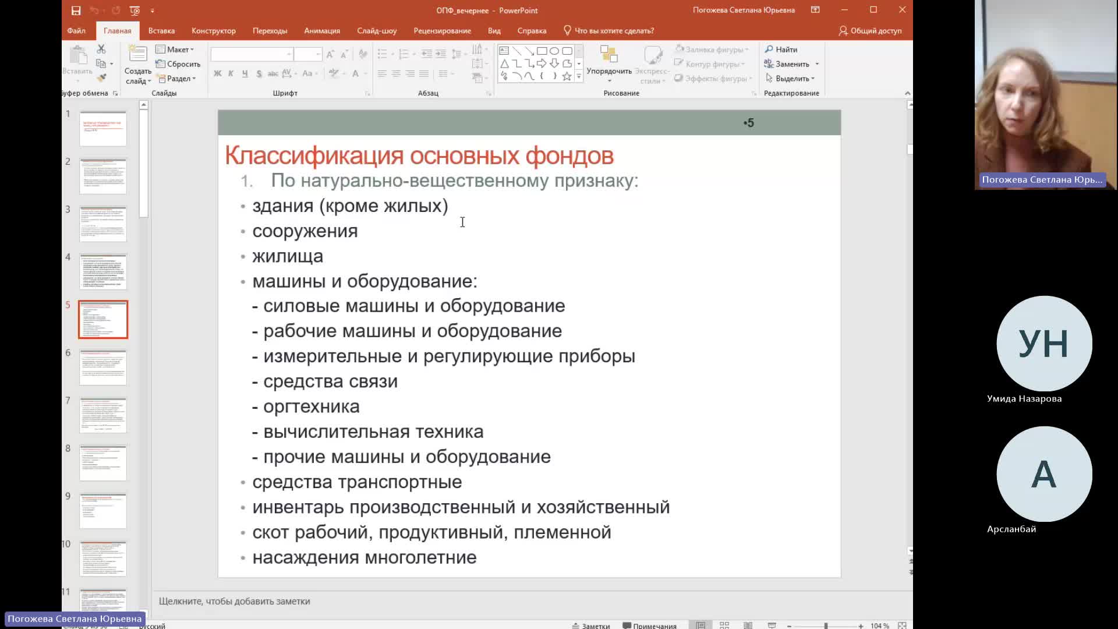
Task: Switch to slide sorter view icon
Action: pos(724,626)
